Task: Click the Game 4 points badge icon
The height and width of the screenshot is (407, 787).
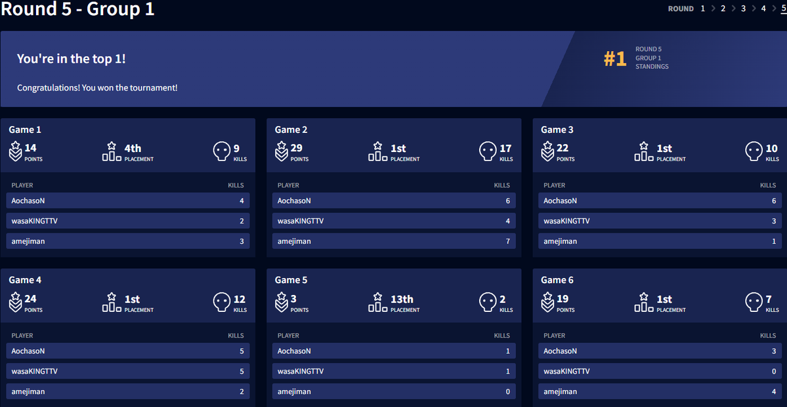Action: tap(15, 301)
